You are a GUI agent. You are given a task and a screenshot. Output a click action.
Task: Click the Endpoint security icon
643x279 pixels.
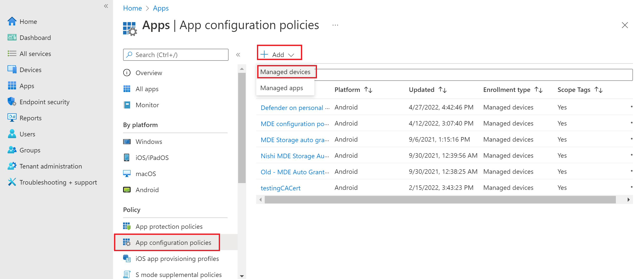(12, 101)
